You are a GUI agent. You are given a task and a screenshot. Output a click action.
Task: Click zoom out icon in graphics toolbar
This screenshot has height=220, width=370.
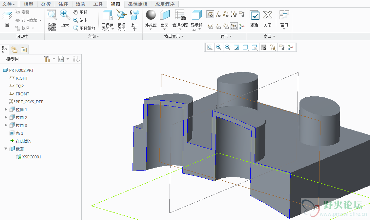227,48
